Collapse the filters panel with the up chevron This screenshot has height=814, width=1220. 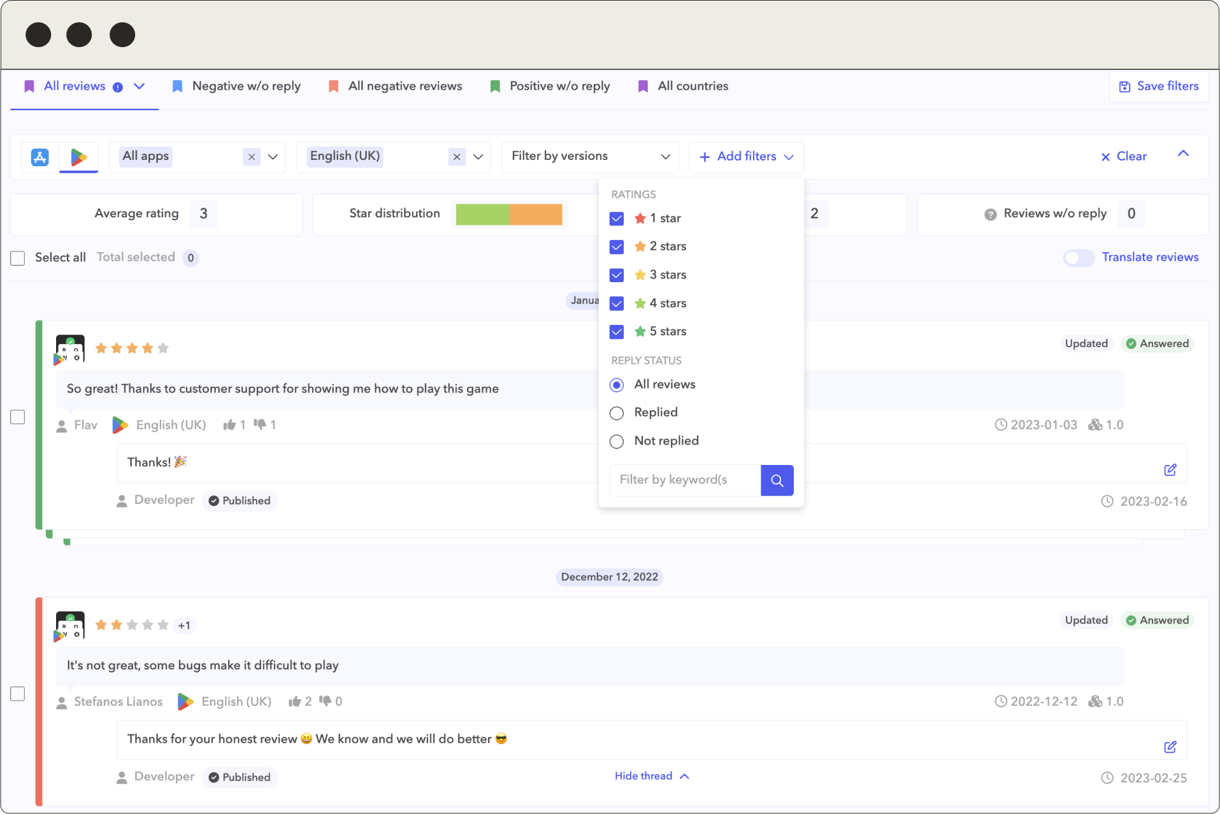click(1183, 154)
